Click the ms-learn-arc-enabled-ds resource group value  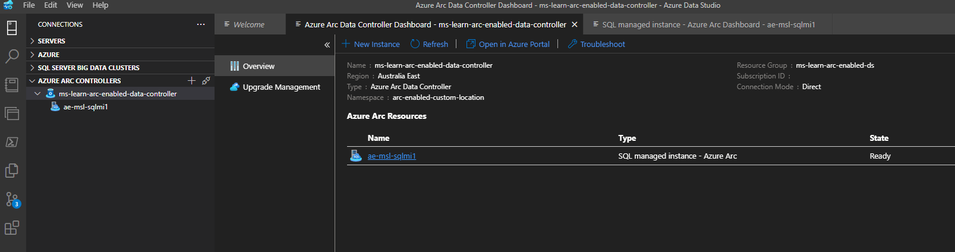[835, 65]
